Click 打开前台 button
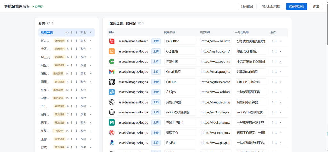328x152 pixels. point(247,6)
